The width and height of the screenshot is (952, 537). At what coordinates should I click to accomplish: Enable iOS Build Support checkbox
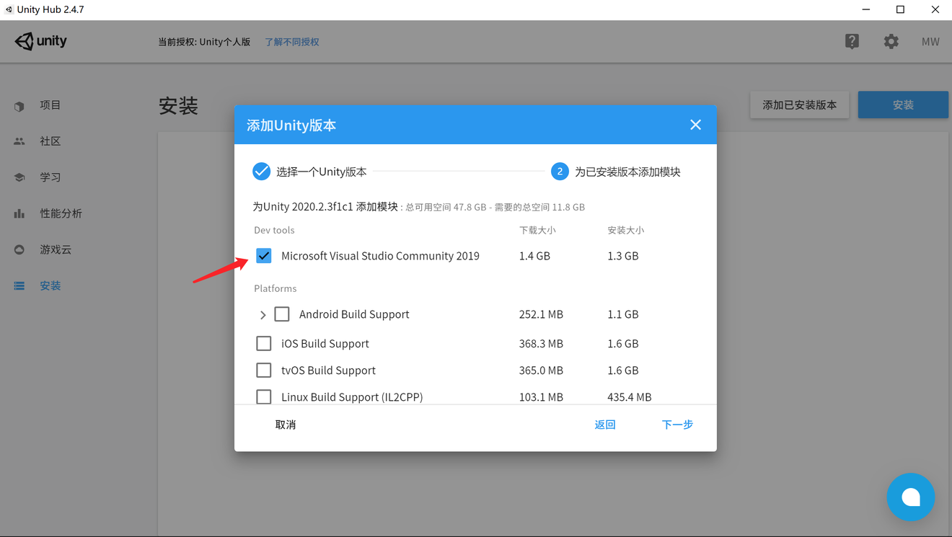click(264, 344)
